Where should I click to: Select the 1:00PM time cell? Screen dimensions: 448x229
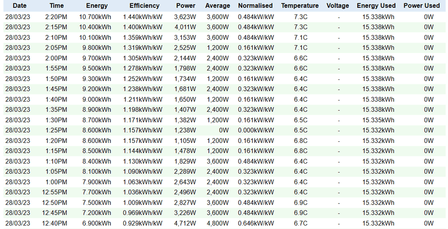(56, 182)
